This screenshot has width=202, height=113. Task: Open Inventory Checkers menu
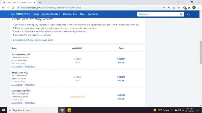[51, 14]
